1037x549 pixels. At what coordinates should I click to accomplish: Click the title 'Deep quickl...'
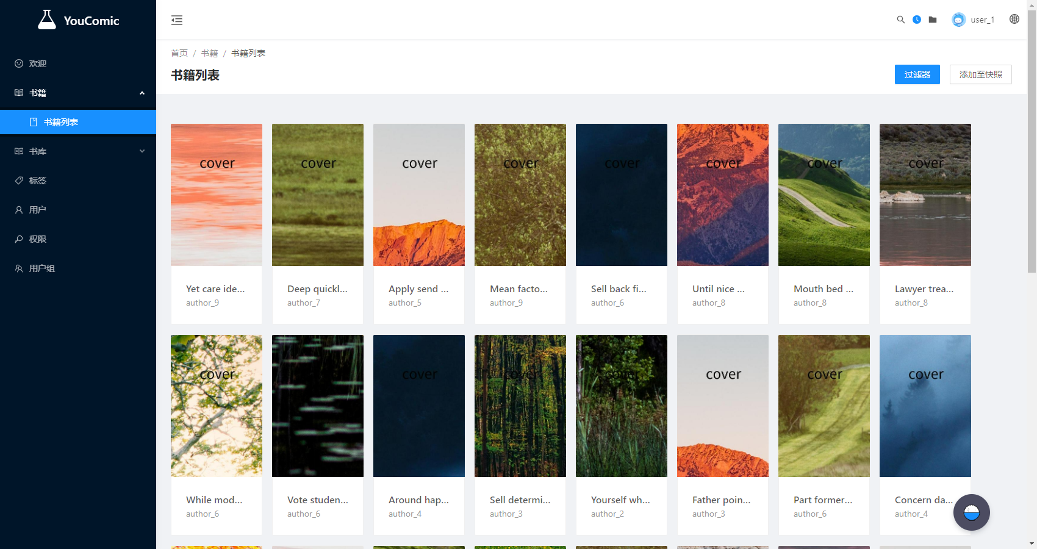tap(317, 289)
